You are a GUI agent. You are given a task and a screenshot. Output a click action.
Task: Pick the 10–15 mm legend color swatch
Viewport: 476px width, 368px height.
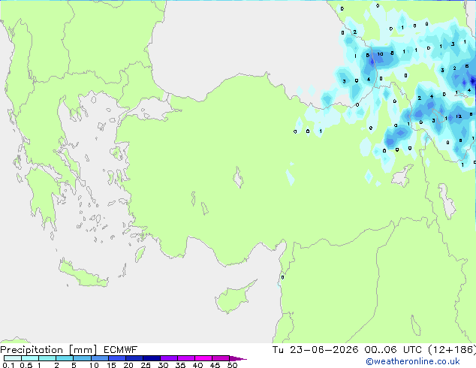tap(99, 358)
